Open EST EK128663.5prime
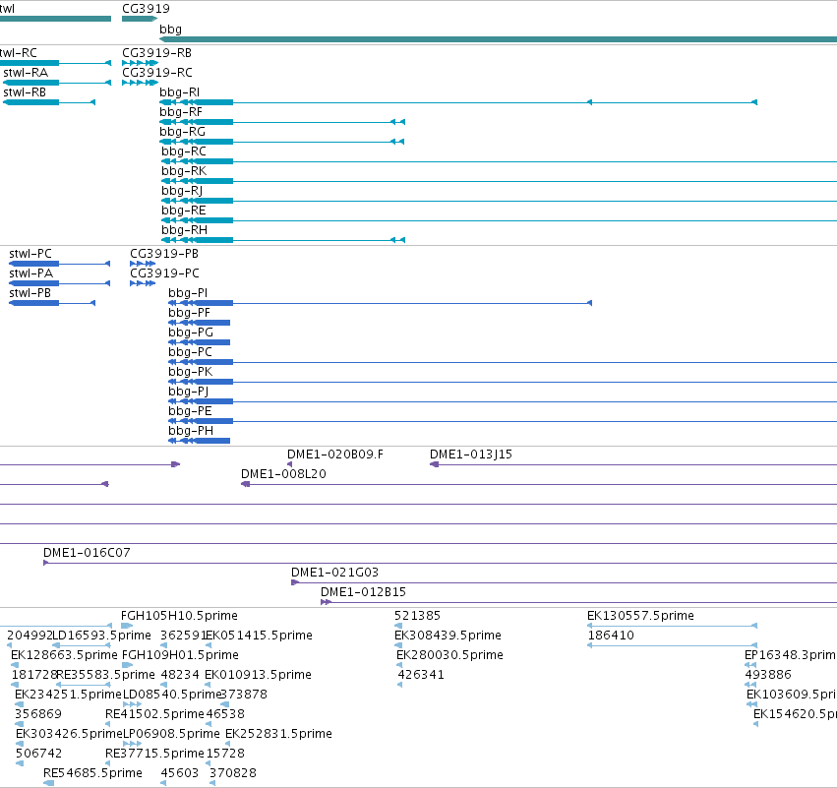The image size is (837, 788). (15, 665)
